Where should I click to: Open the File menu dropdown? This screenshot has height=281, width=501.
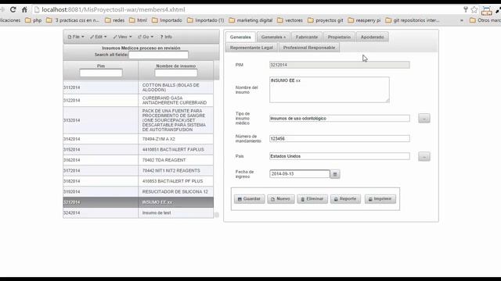pyautogui.click(x=76, y=37)
